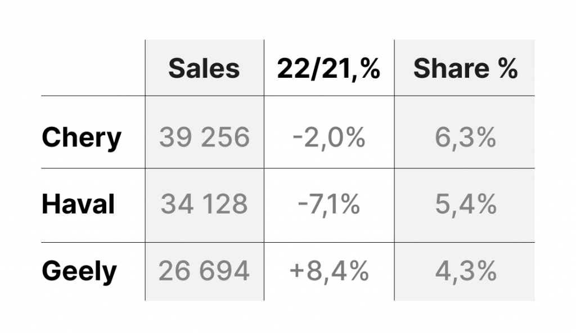Select the 22/21,% column header

[328, 68]
